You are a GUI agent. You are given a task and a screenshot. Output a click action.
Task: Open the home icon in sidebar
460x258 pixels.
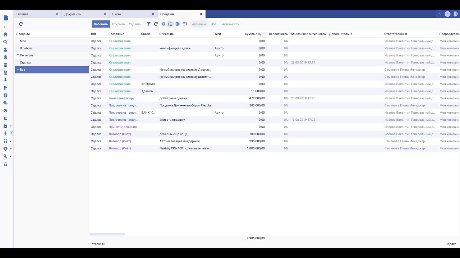(5, 34)
